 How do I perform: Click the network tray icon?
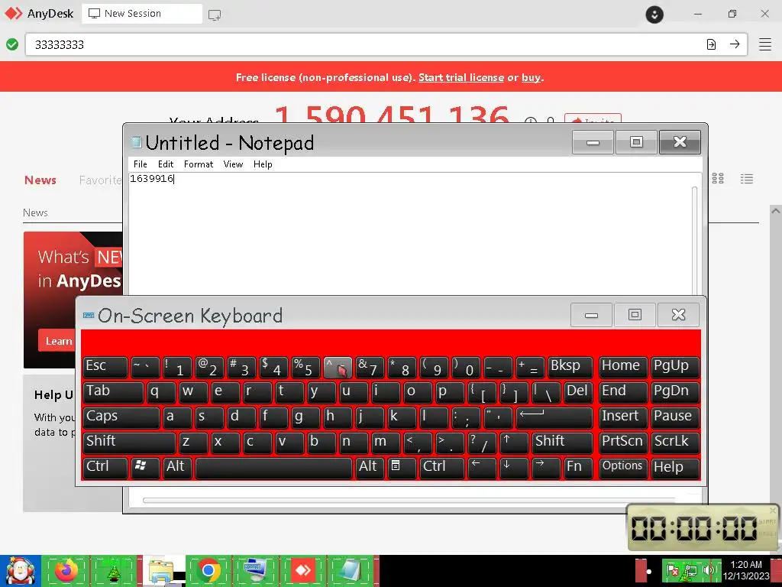click(x=690, y=570)
